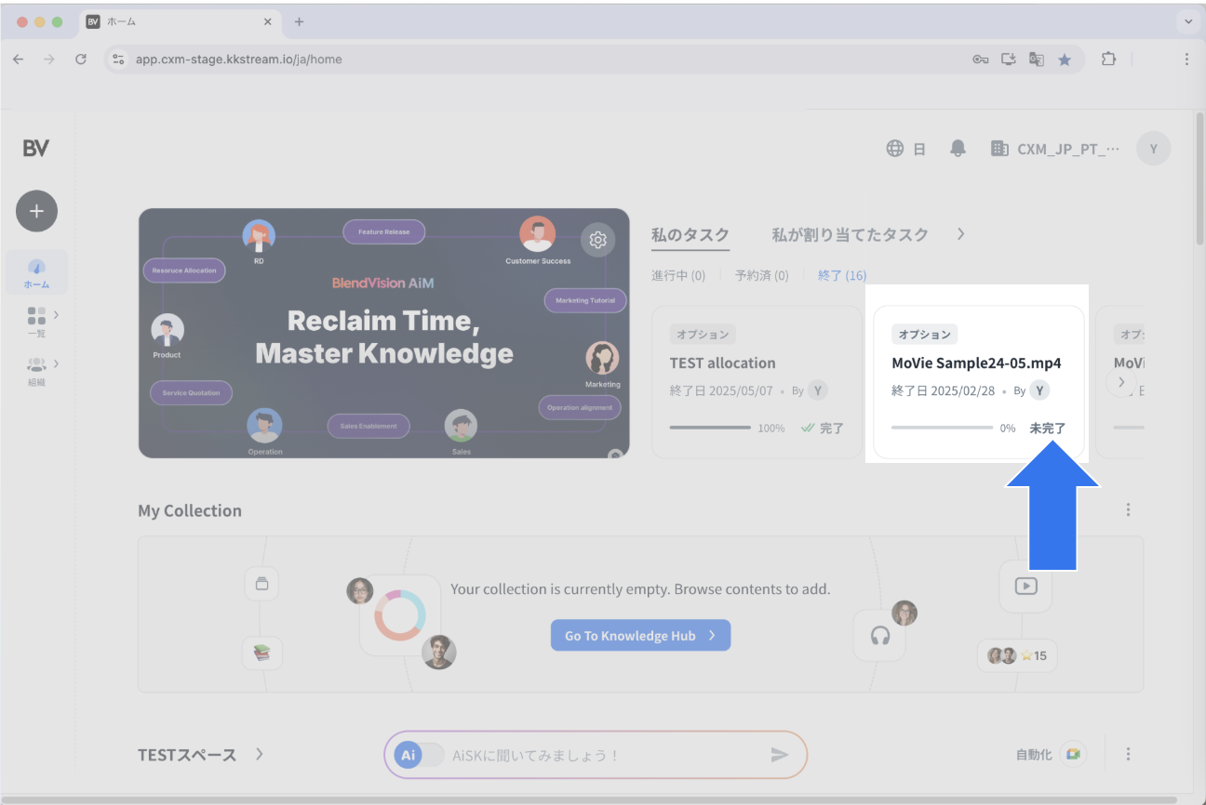Expand the 組織 sidebar chevron

point(56,363)
